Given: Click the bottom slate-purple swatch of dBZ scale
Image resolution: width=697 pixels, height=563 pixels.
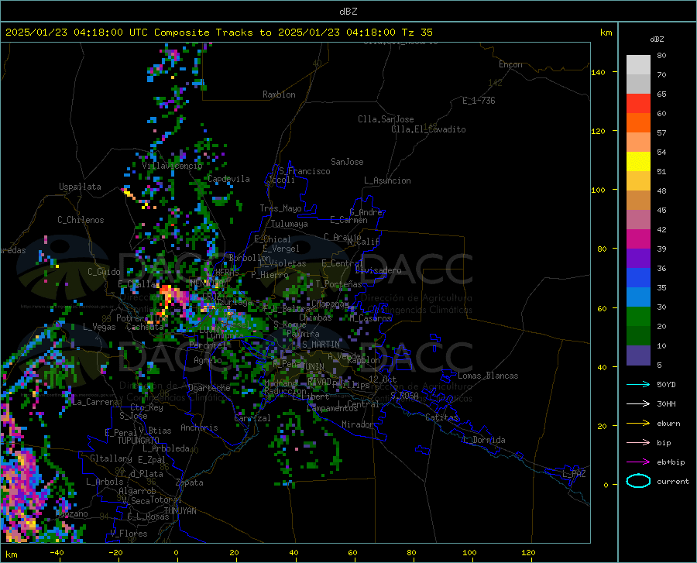Looking at the screenshot, I should (638, 355).
